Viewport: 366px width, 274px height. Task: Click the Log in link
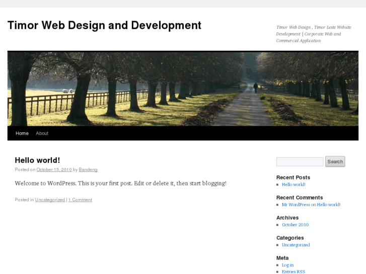click(x=287, y=265)
